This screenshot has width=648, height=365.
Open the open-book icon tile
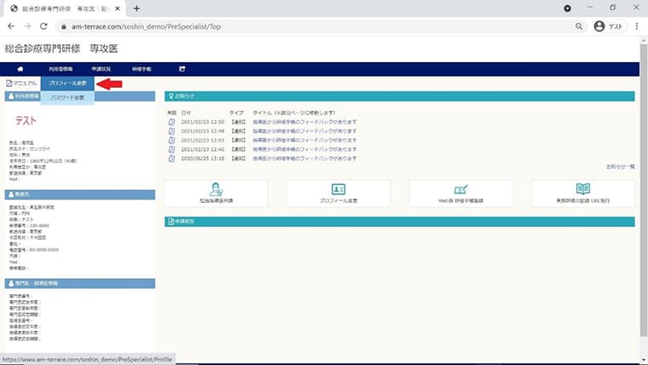pos(583,194)
